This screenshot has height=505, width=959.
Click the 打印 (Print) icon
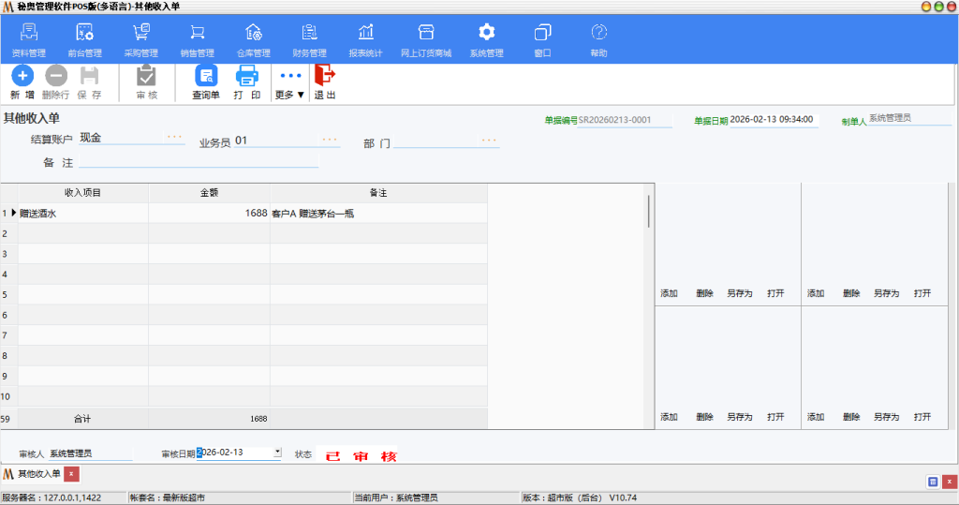click(247, 77)
